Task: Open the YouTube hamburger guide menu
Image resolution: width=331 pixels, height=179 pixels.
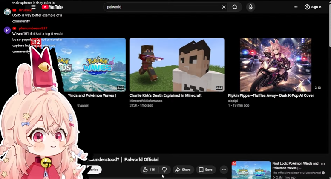Action: (33, 7)
